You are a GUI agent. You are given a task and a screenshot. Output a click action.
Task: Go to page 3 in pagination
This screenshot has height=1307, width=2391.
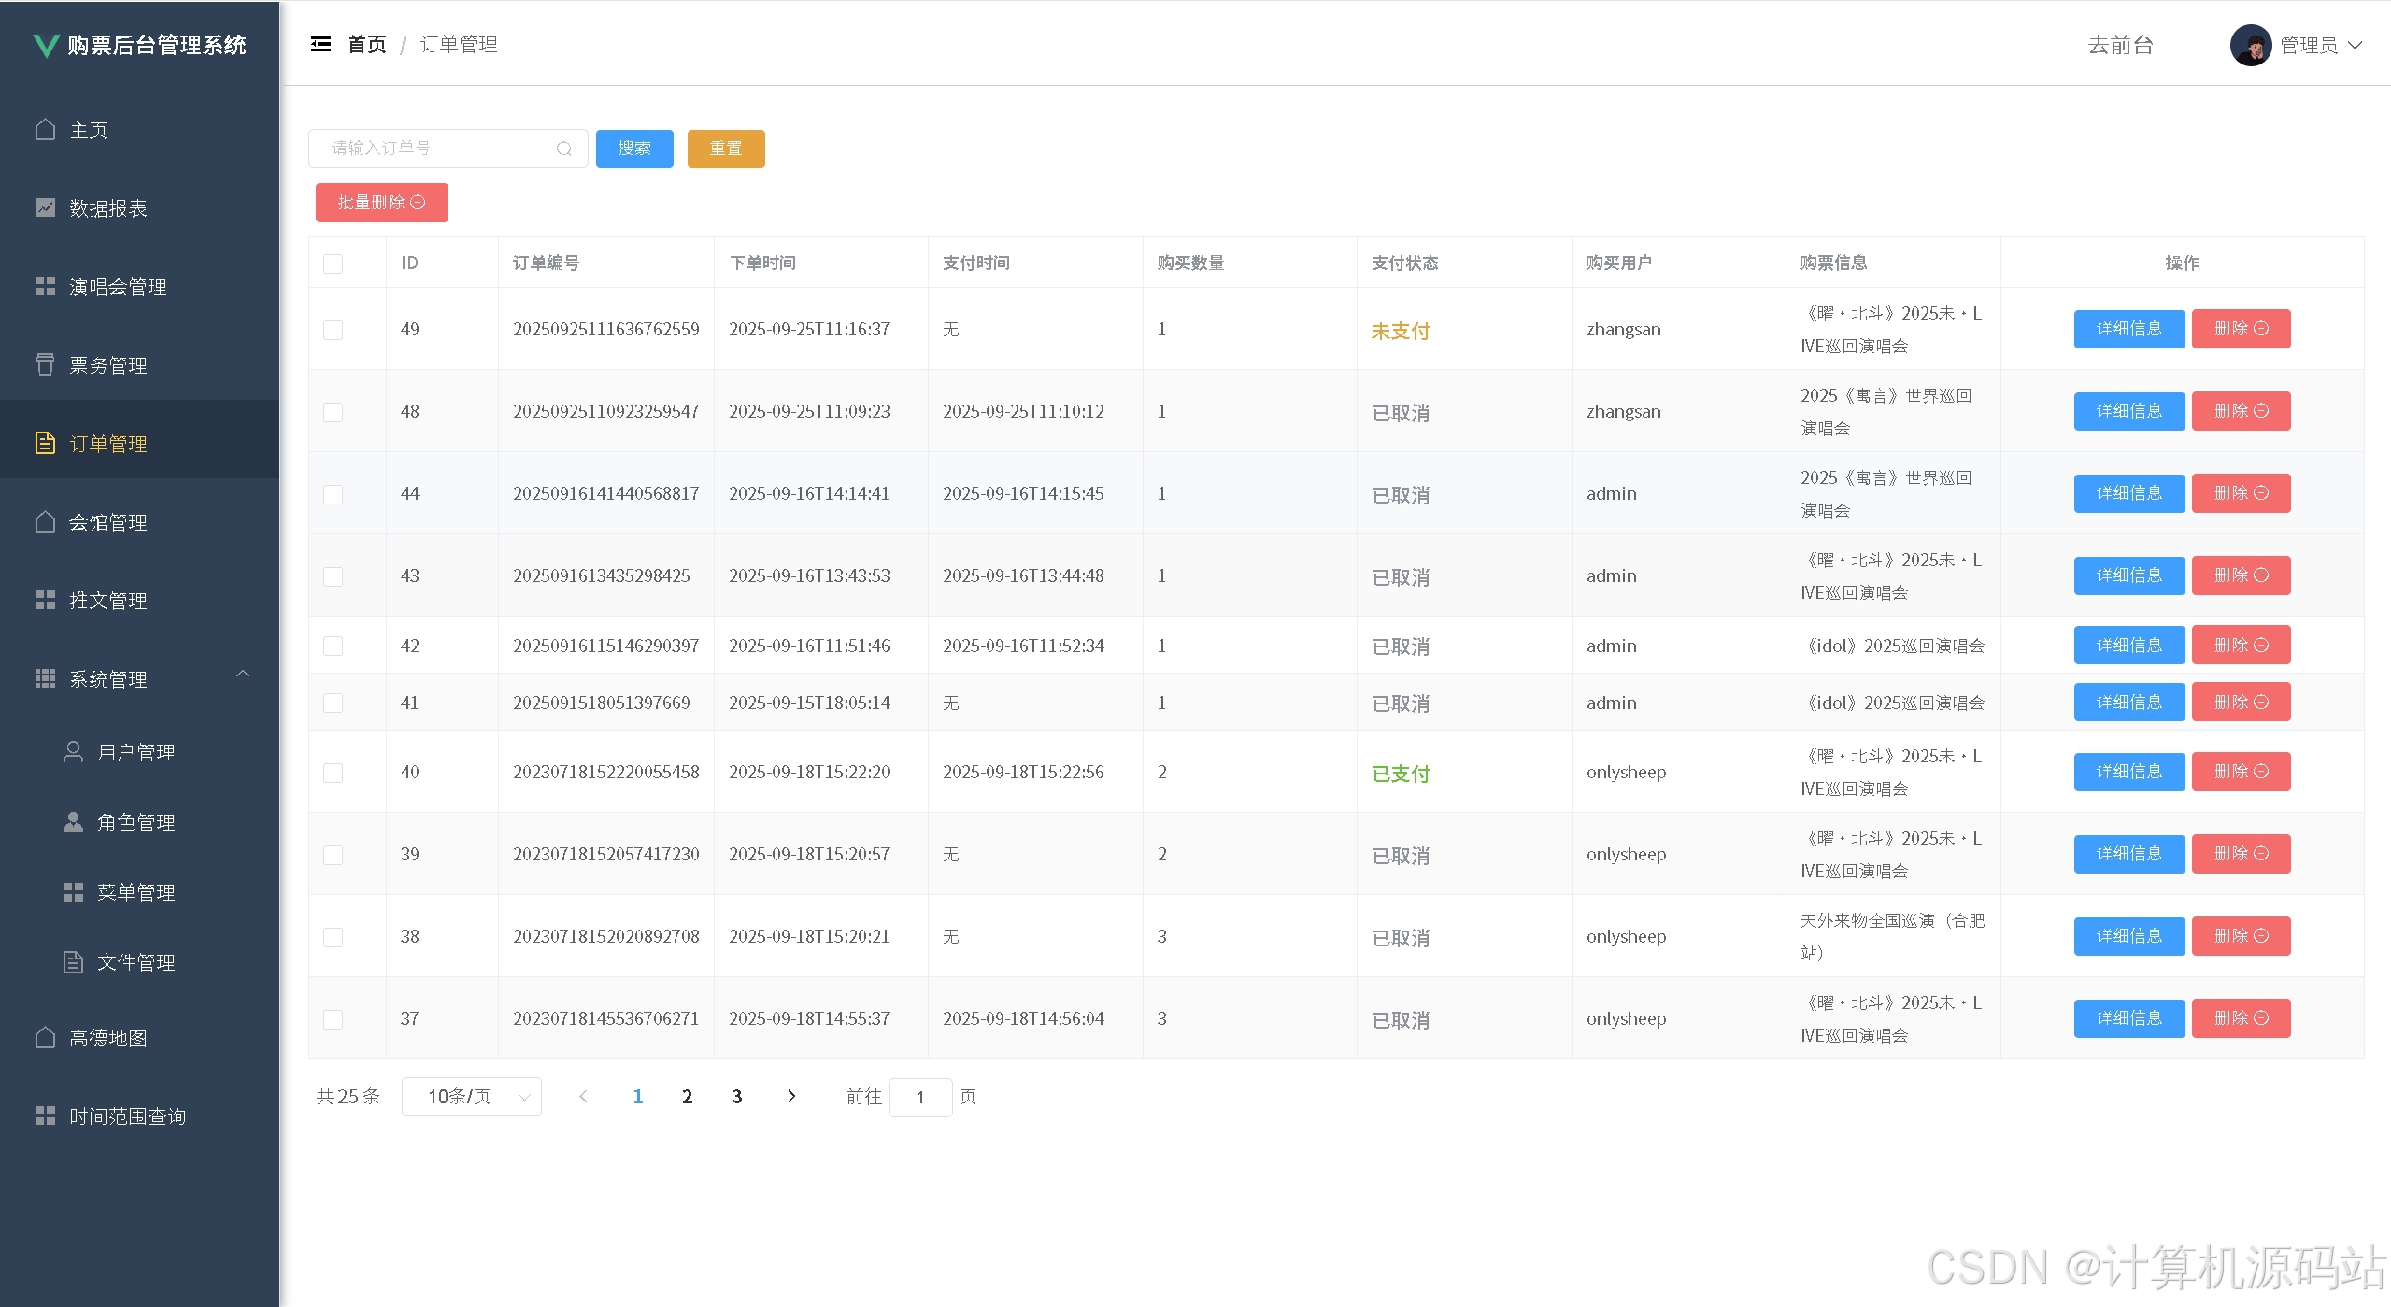(x=737, y=1096)
